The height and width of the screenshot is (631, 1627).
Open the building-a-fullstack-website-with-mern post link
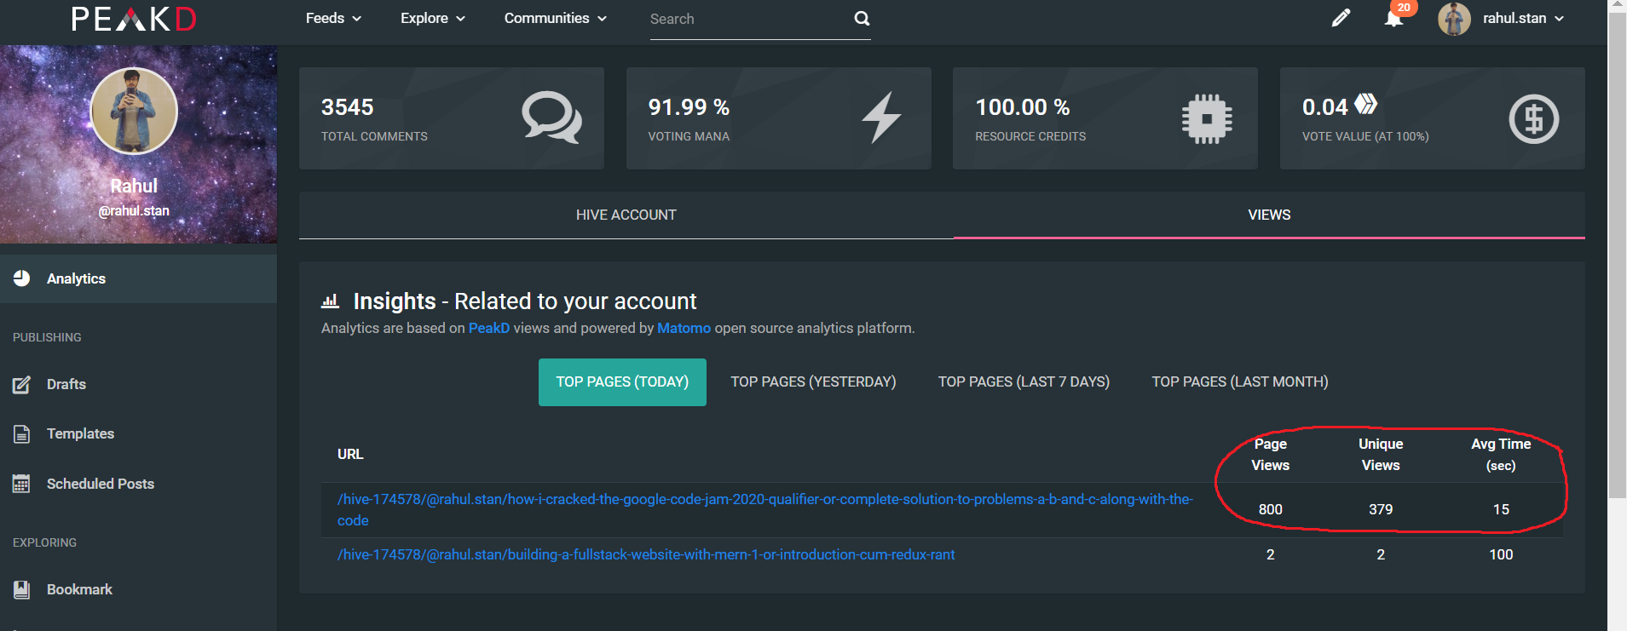tap(646, 554)
